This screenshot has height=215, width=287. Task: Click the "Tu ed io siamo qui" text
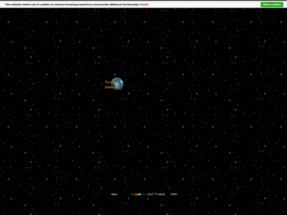pos(112,84)
